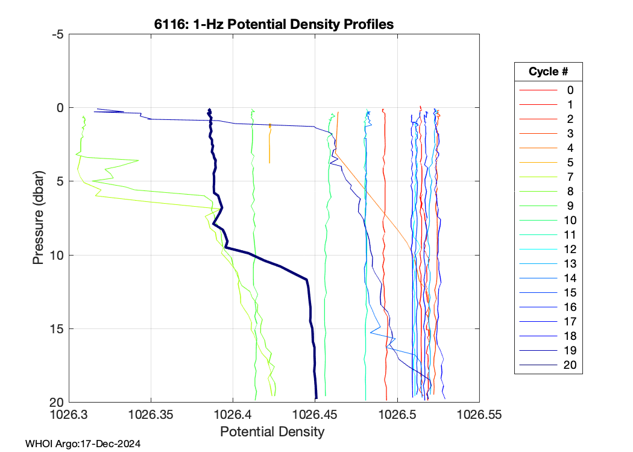Select legend entry for cycle 7
This screenshot has height=452, width=633.
tap(570, 177)
